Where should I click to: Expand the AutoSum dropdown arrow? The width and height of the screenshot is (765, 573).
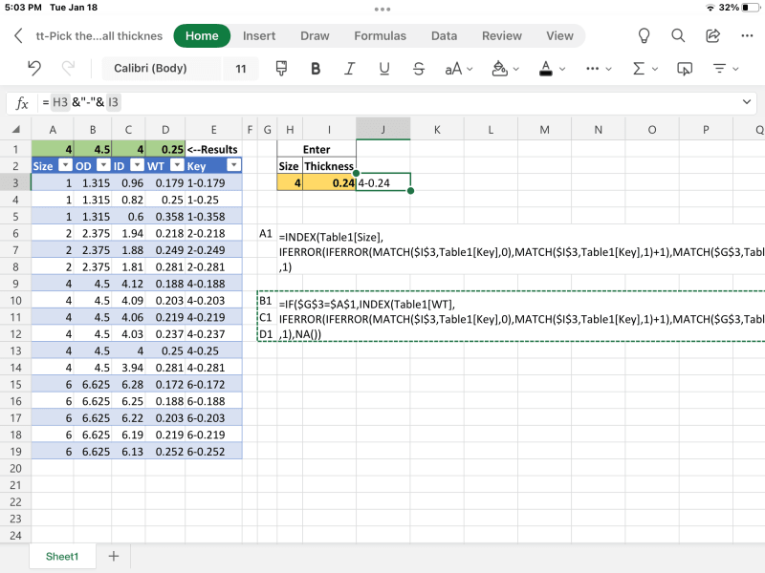(x=655, y=69)
